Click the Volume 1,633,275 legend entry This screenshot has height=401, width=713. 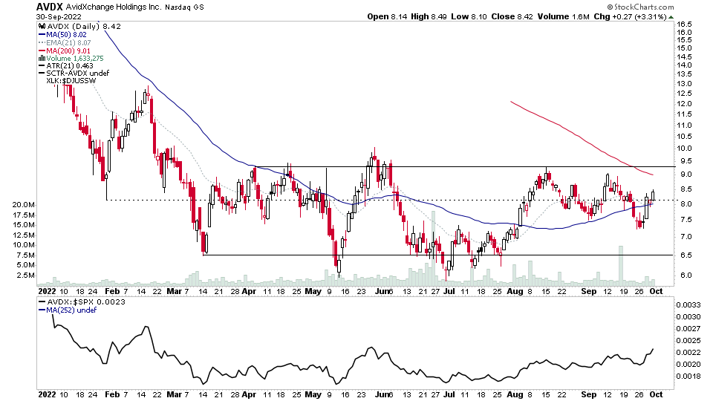click(75, 58)
